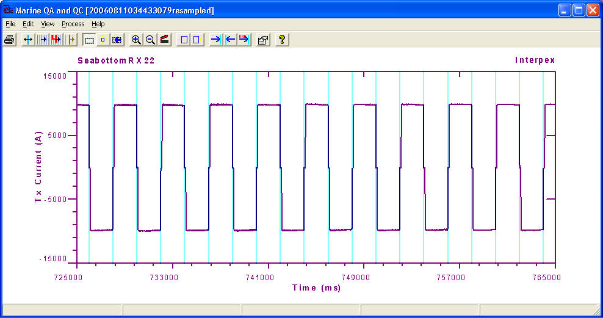Click the 733000 time axis value
This screenshot has height=318, width=603.
click(x=164, y=277)
